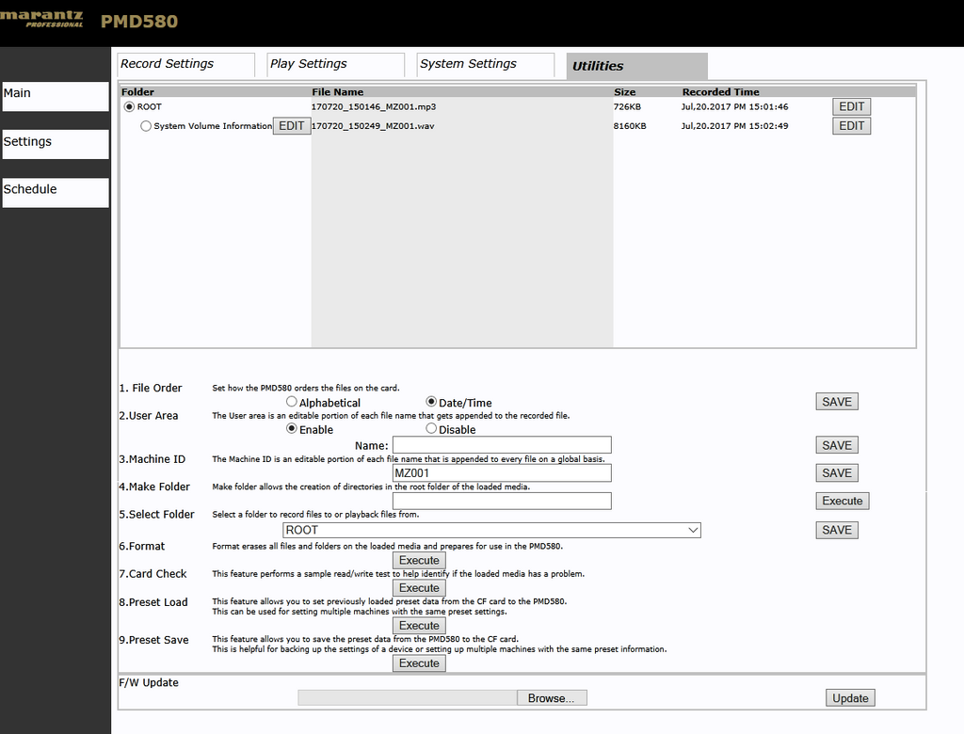Choose Disable for User Area
The height and width of the screenshot is (734, 964).
tap(431, 428)
